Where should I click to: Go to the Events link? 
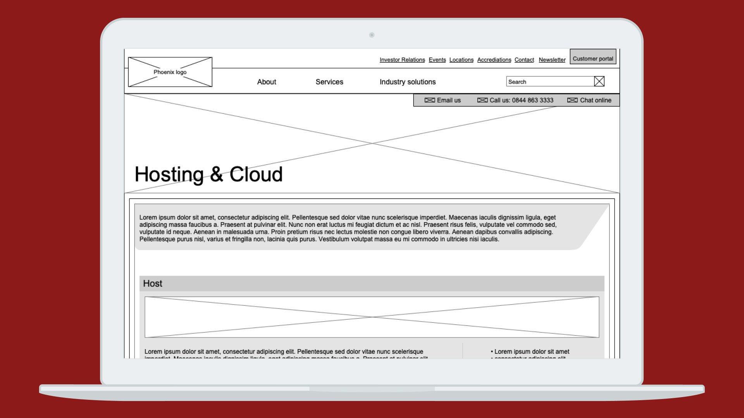[437, 60]
